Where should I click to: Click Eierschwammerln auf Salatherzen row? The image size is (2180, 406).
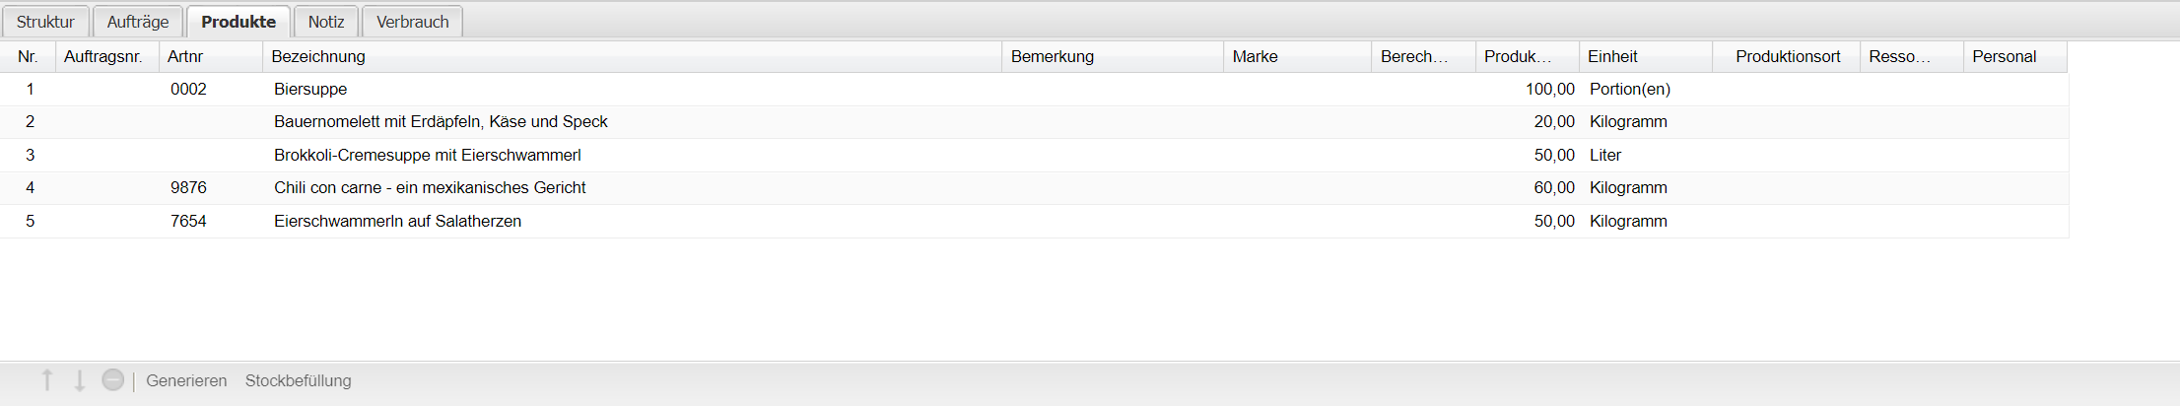(397, 221)
